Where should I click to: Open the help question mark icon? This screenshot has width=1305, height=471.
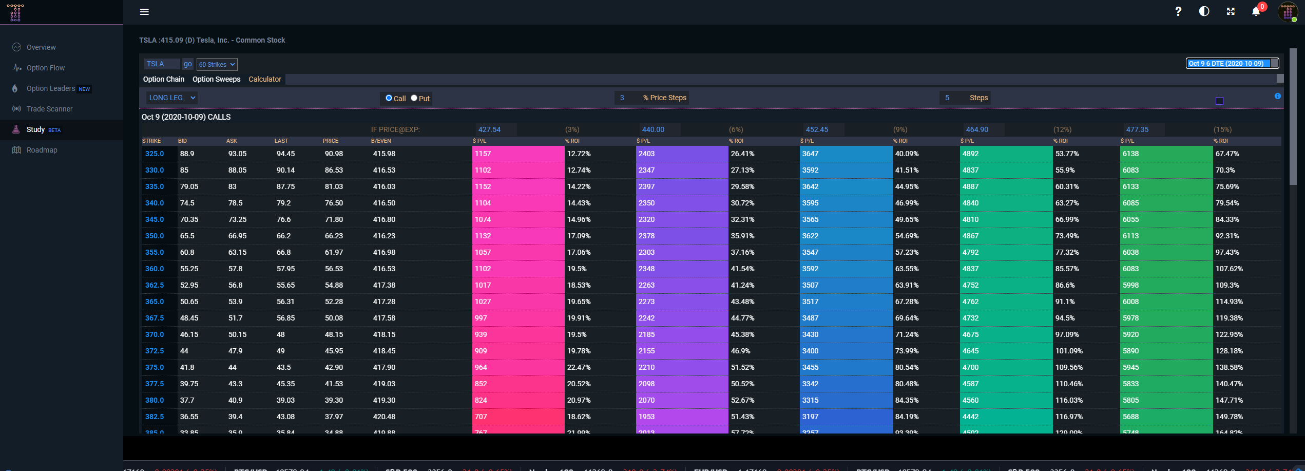(x=1178, y=11)
